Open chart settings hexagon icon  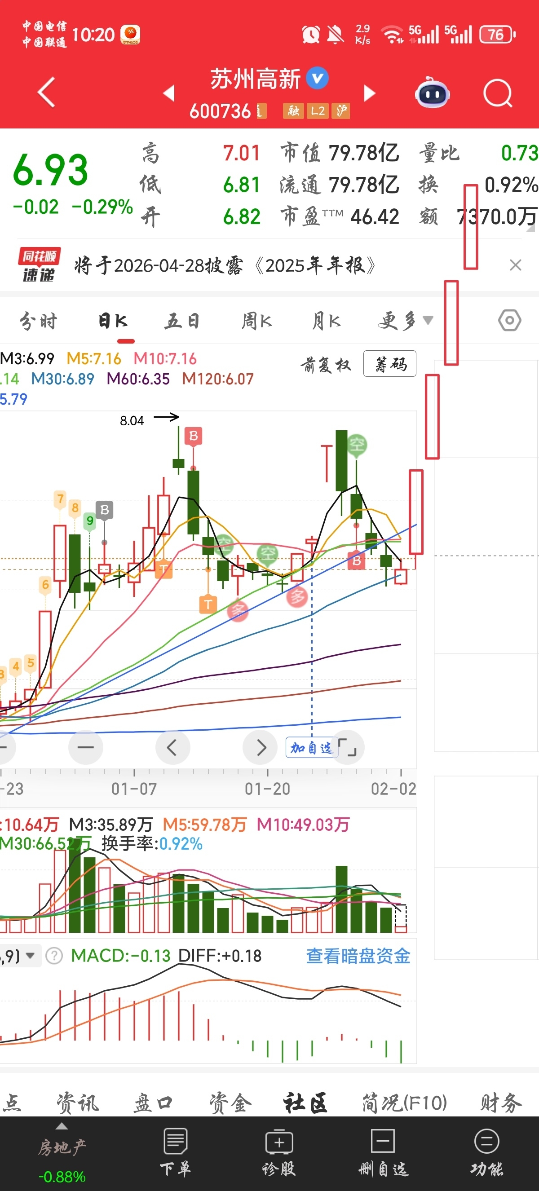pyautogui.click(x=509, y=320)
